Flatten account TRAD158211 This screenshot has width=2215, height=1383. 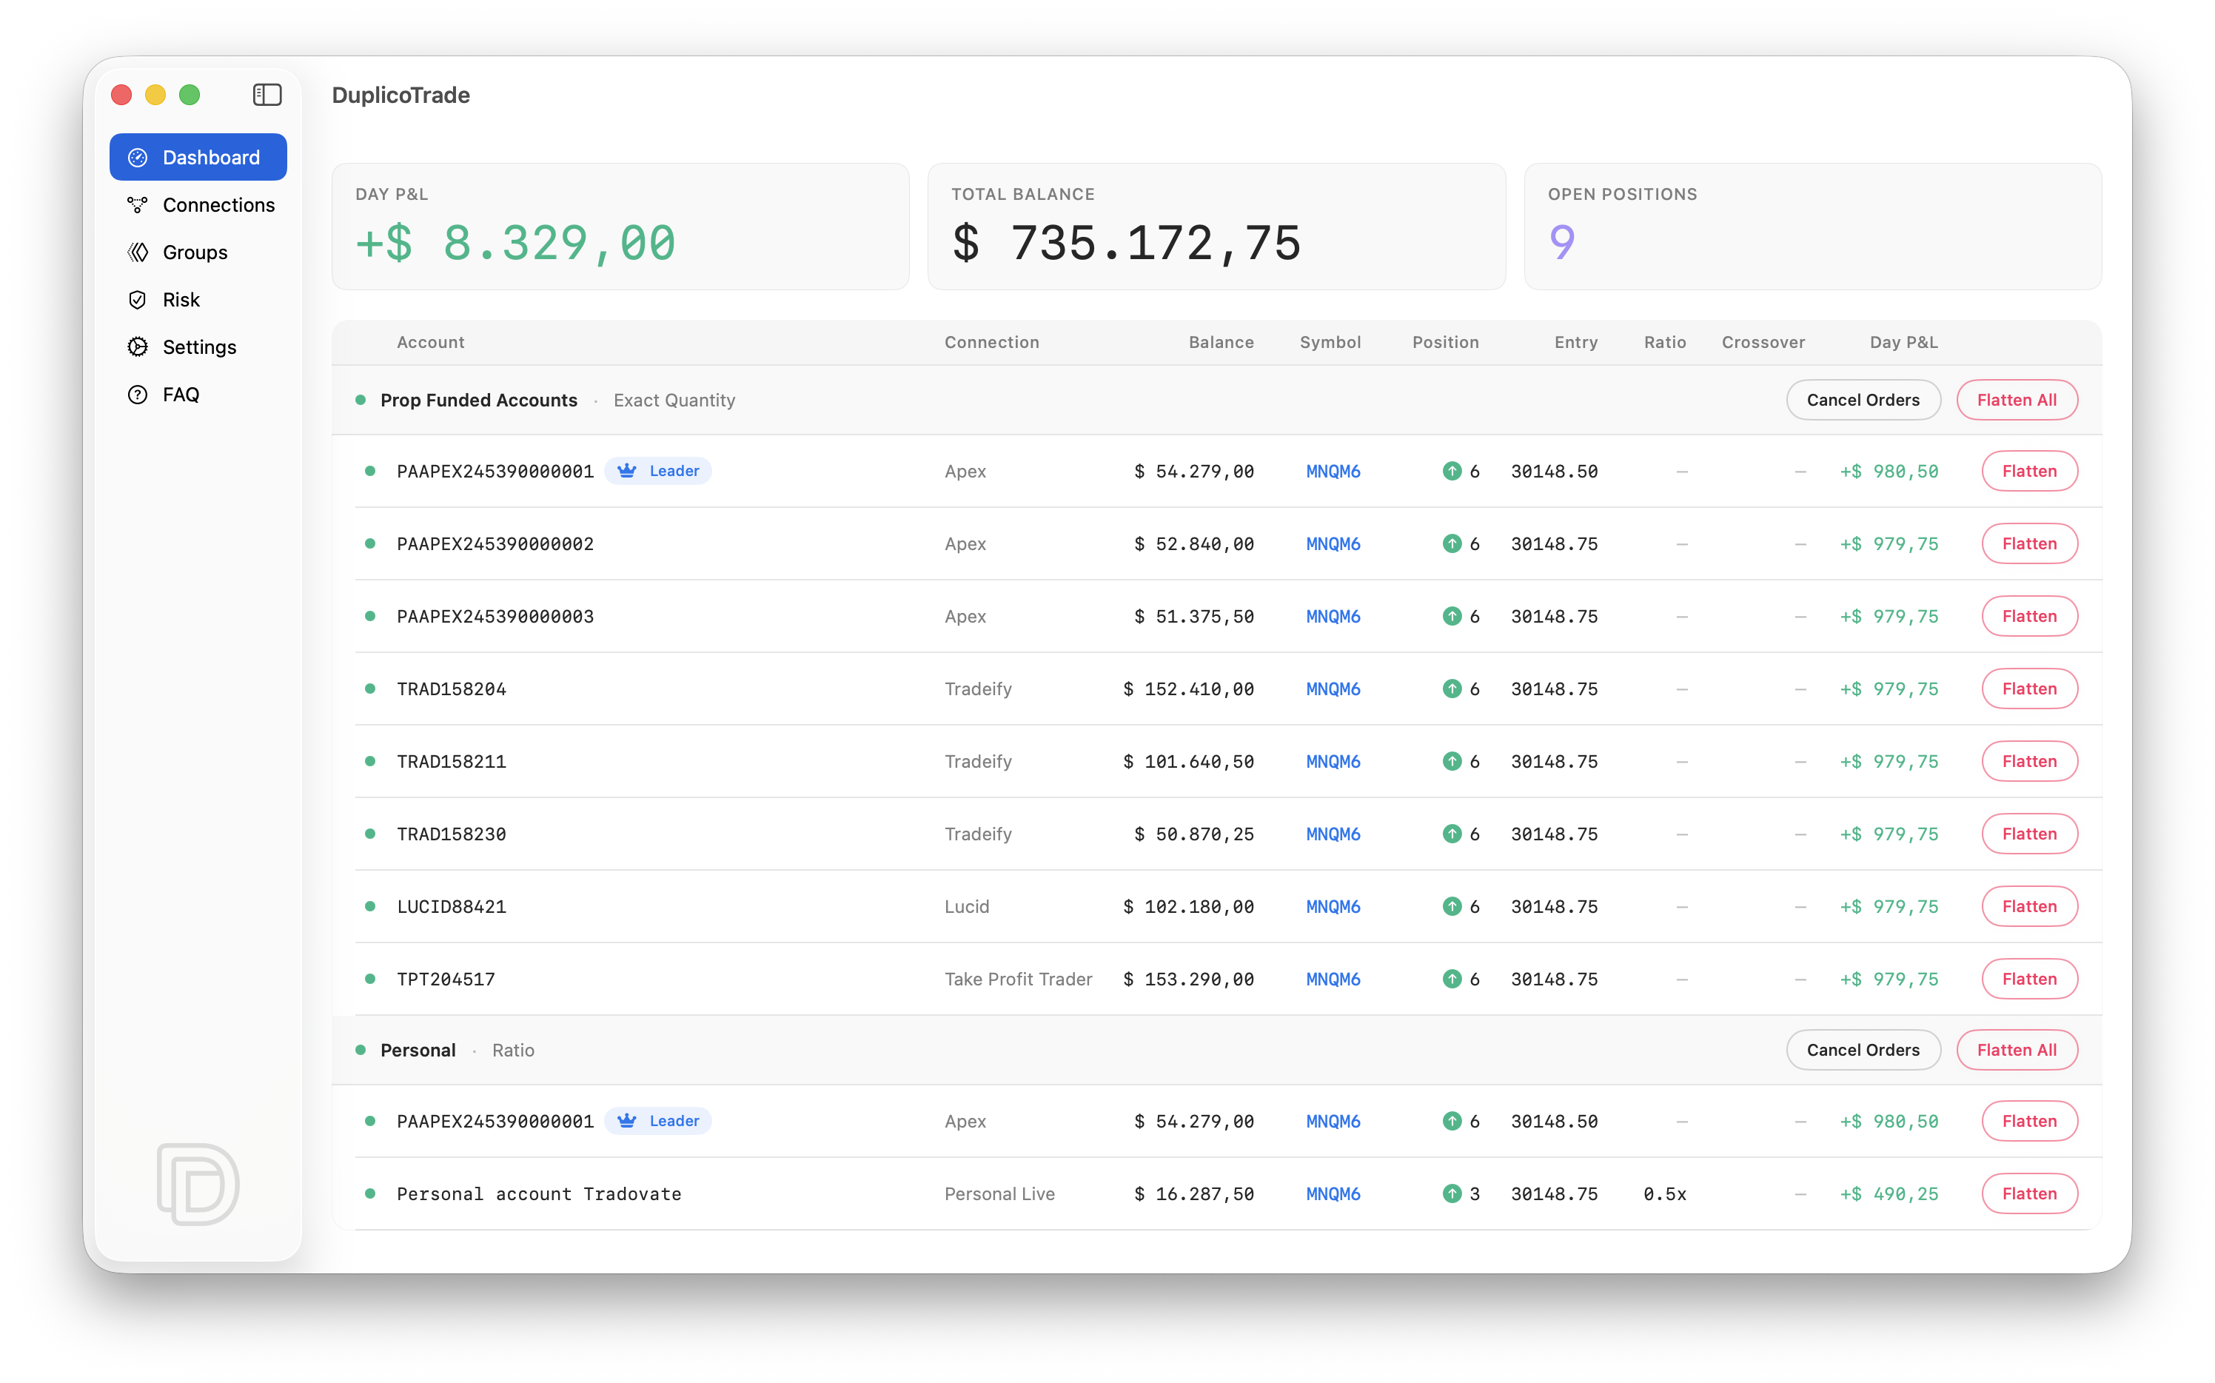pos(2029,762)
